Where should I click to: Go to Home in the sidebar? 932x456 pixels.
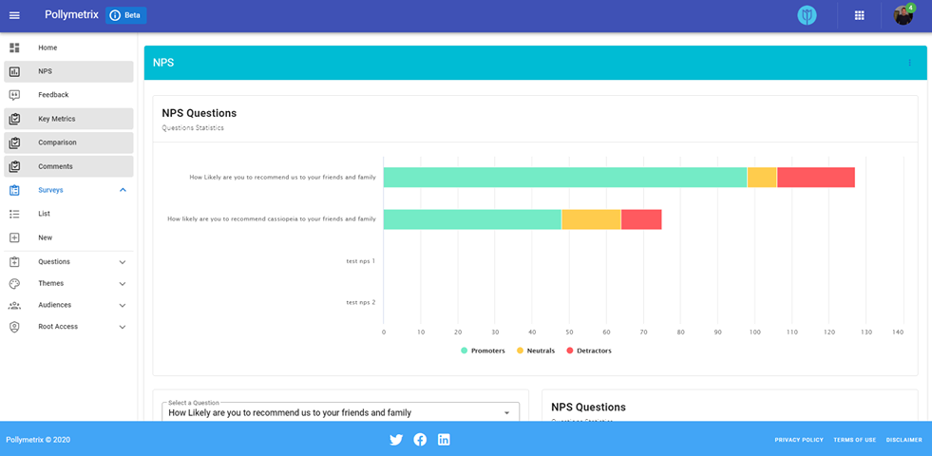point(68,47)
